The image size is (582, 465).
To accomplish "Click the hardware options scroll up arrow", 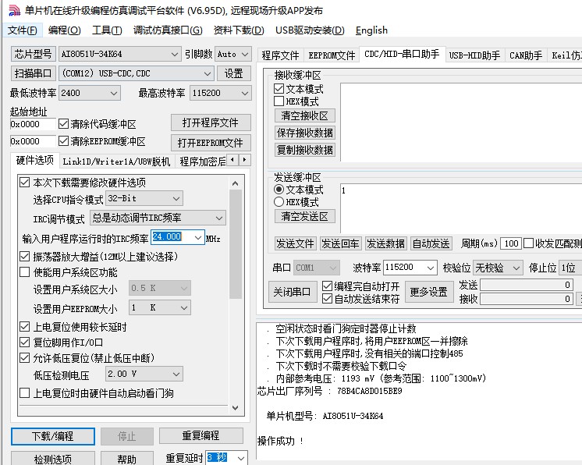I will click(235, 183).
